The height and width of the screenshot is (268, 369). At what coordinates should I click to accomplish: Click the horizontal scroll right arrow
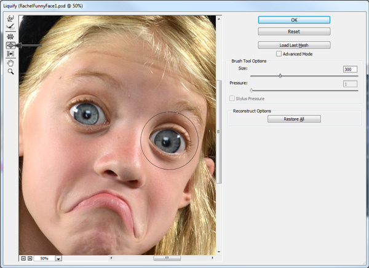[x=212, y=258]
